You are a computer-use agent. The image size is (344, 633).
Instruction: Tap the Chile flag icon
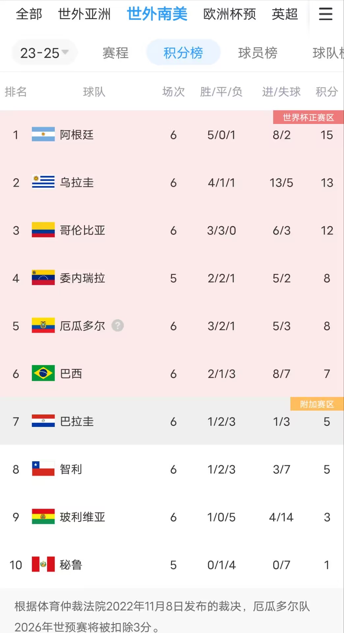pos(43,469)
